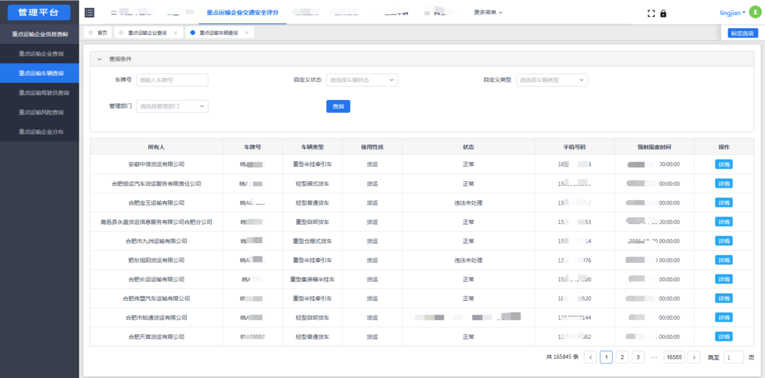Viewport: 765px width, 378px height.
Task: Open the lingjian user dropdown
Action: [x=732, y=13]
